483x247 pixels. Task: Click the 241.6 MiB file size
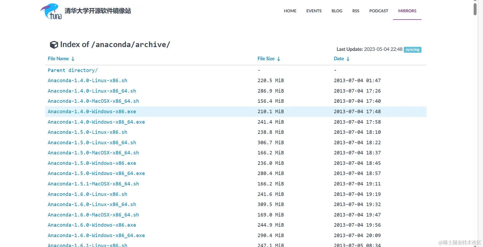[x=271, y=194]
